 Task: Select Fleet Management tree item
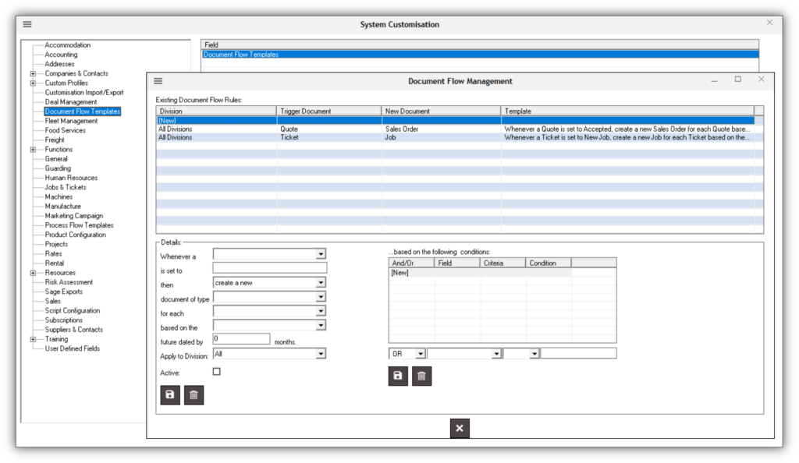71,121
